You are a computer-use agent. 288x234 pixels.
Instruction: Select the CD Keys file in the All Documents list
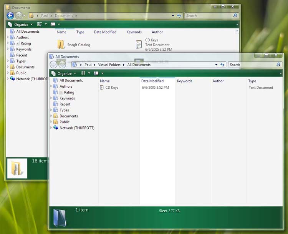112,88
